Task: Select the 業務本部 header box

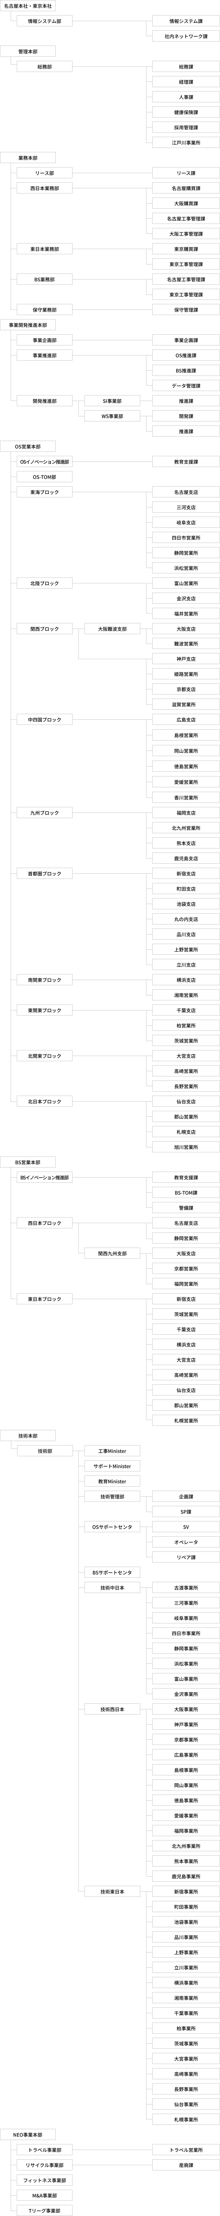Action: click(x=28, y=158)
